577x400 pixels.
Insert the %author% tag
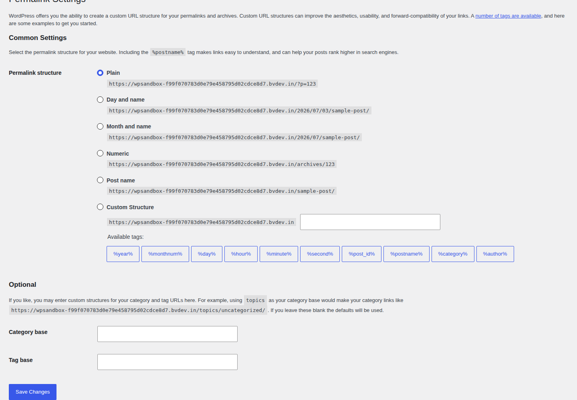click(495, 254)
